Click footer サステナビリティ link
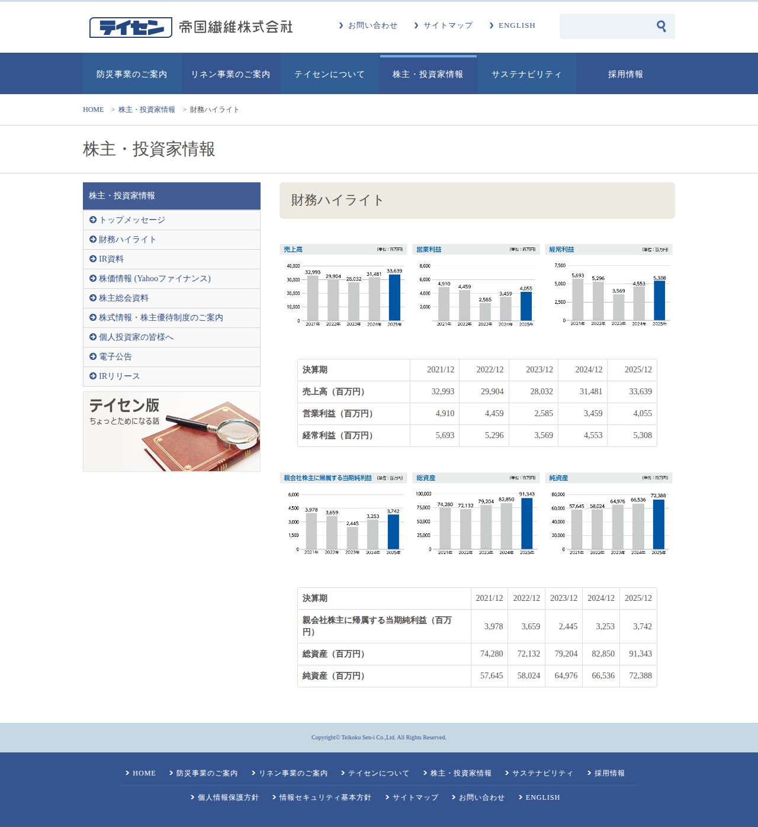This screenshot has height=827, width=758. pos(539,773)
